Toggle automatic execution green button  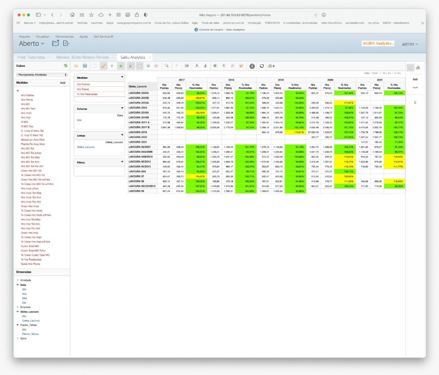(121, 66)
